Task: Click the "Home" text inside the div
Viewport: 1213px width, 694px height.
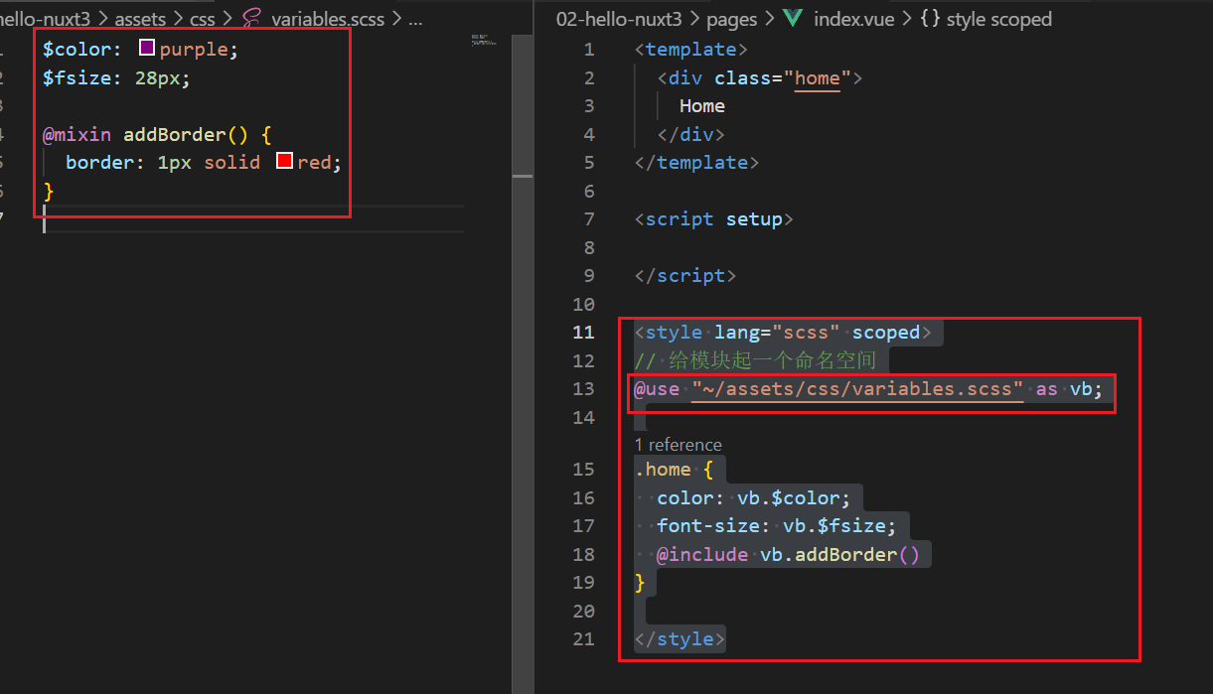Action: tap(702, 106)
